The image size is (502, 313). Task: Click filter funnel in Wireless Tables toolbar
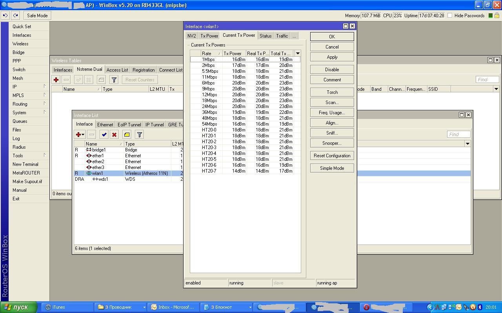[114, 80]
